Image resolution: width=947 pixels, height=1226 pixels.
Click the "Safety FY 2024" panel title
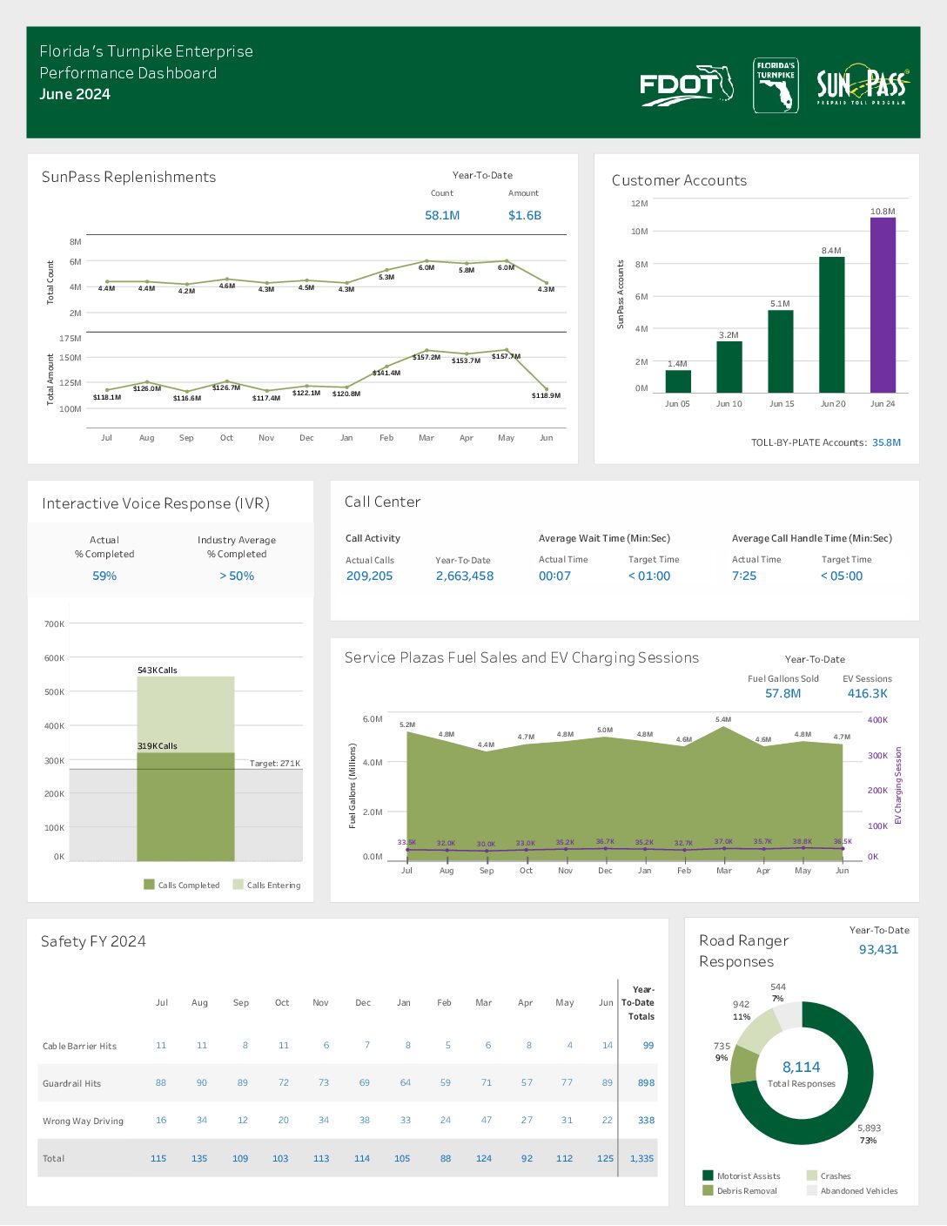(93, 941)
